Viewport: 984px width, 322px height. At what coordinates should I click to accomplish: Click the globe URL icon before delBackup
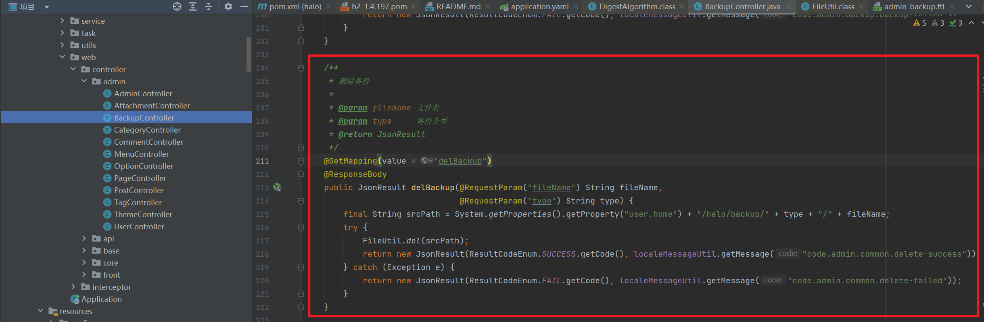point(424,161)
